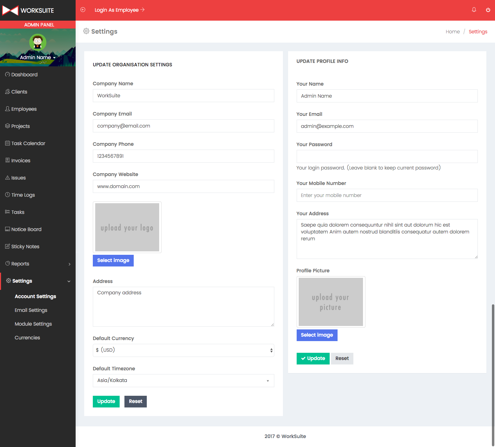Click the Company Name input field
The width and height of the screenshot is (495, 447).
183,96
